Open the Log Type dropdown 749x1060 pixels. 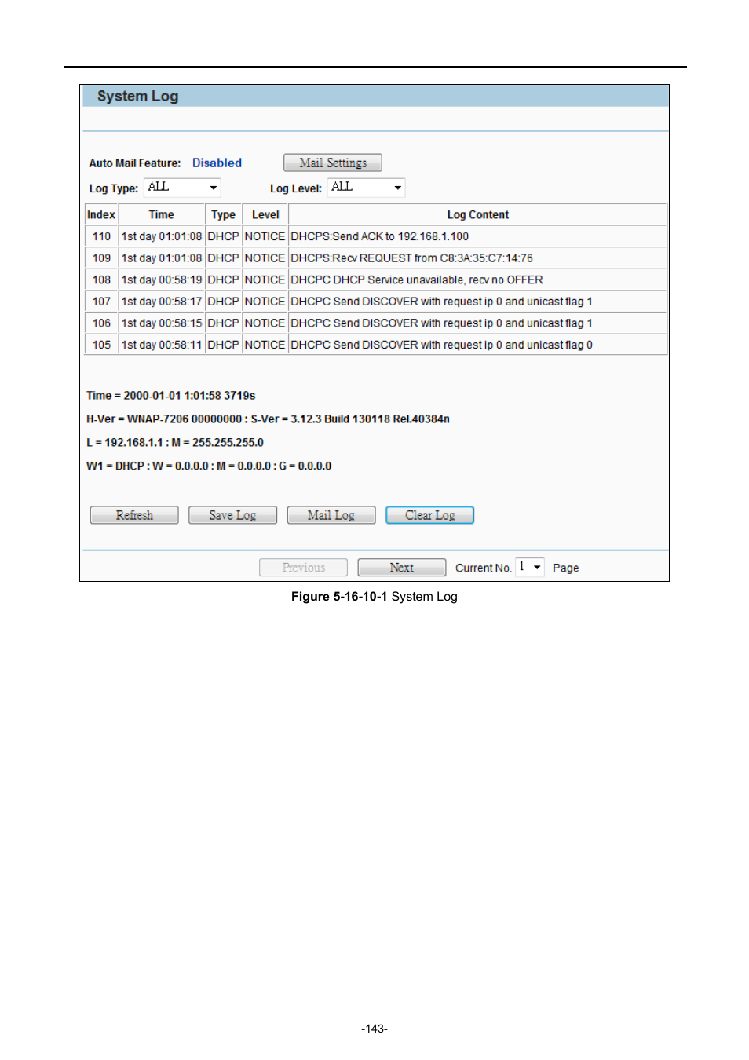coord(182,188)
